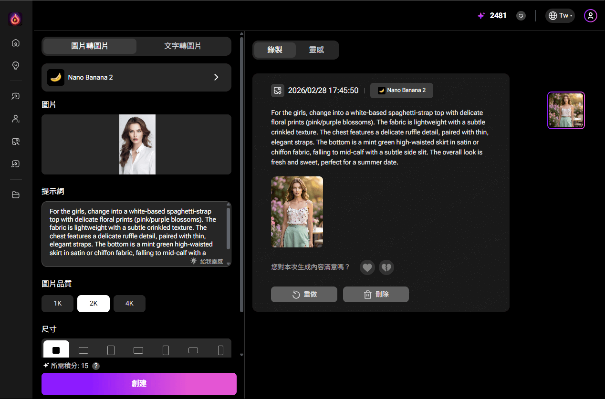Viewport: 605px width, 399px height.
Task: Click the home icon in sidebar
Action: click(x=16, y=43)
